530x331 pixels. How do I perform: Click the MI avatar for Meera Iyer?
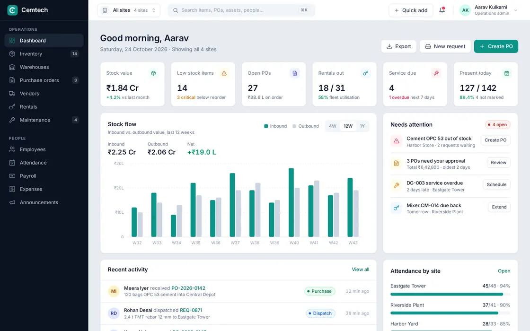114,291
